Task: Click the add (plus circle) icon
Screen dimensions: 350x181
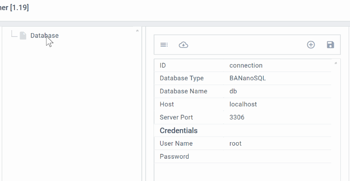Action: pos(311,44)
